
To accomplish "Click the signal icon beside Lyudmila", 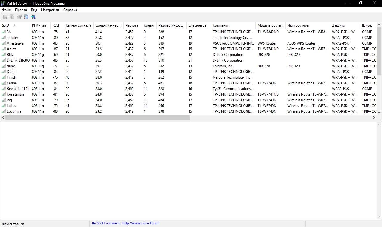I will (4, 111).
